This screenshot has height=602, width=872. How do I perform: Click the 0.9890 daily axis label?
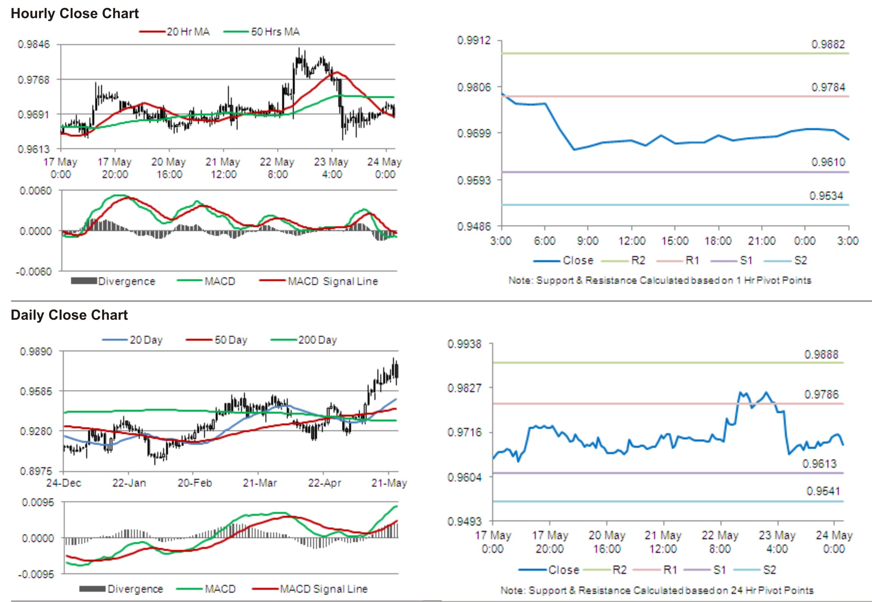click(x=36, y=352)
